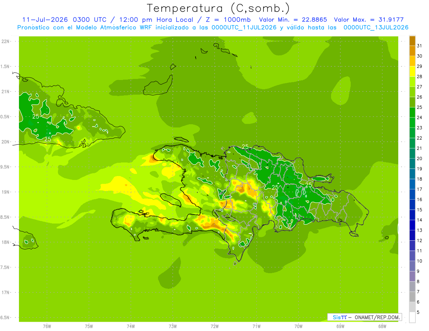
Task: Pick the legend swatch between 28 and 29
Action: (412, 71)
